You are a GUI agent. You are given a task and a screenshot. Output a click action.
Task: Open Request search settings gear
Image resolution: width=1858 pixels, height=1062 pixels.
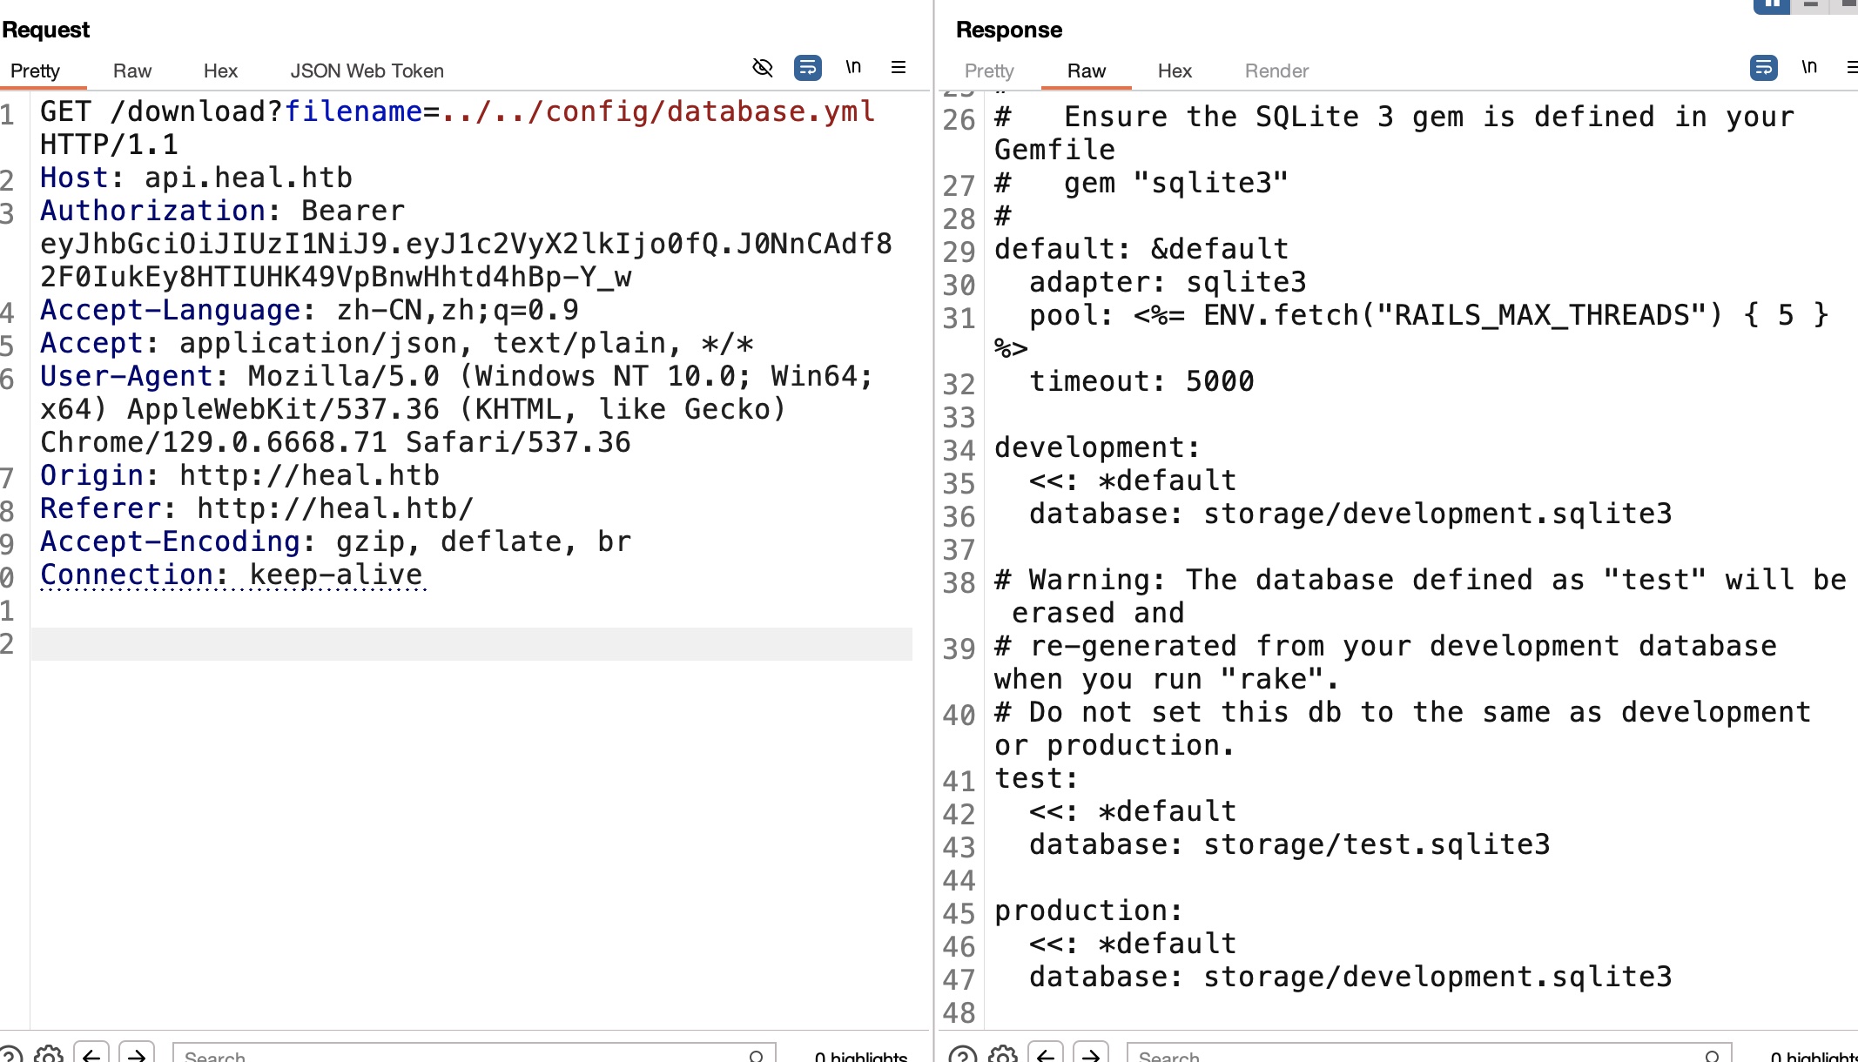tap(49, 1055)
